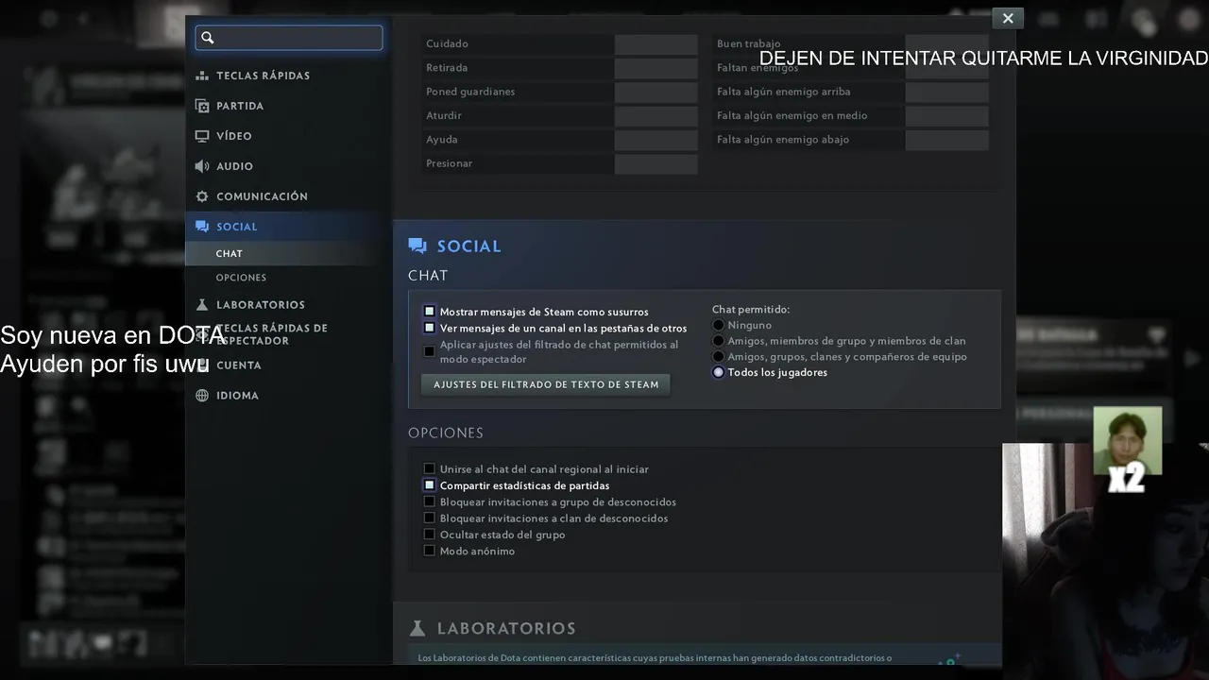
Task: Open Idioma settings section
Action: (237, 396)
